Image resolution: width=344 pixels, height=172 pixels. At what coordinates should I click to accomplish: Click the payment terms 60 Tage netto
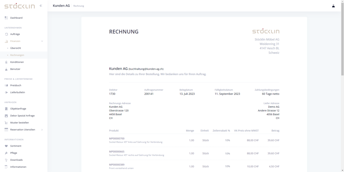tap(271, 94)
